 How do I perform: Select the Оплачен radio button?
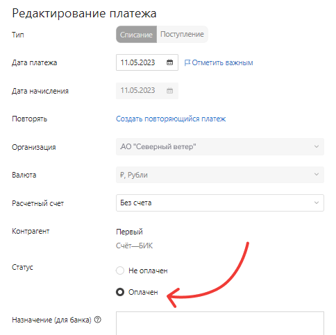120,292
